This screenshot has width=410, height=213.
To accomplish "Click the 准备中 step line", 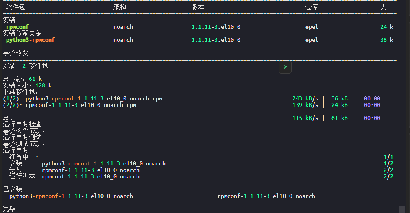I will pyautogui.click(x=24, y=157).
